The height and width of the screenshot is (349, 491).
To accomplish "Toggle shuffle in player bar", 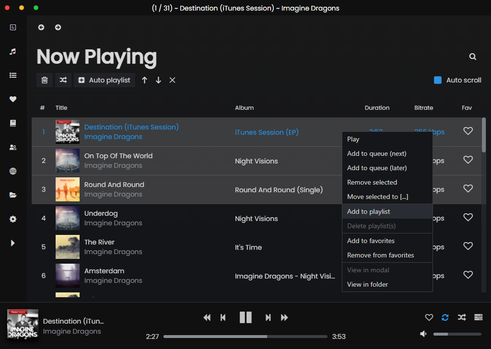I will [x=462, y=317].
